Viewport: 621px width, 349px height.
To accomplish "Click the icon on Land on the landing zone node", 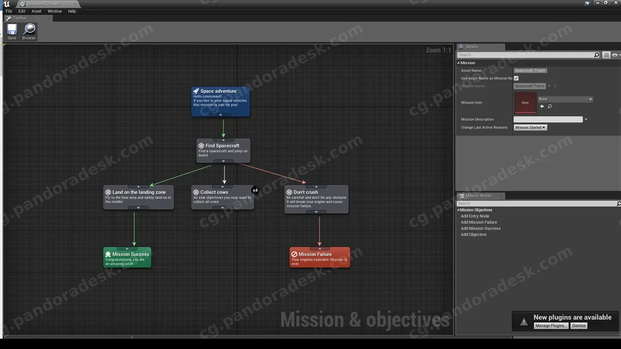I will pyautogui.click(x=108, y=192).
